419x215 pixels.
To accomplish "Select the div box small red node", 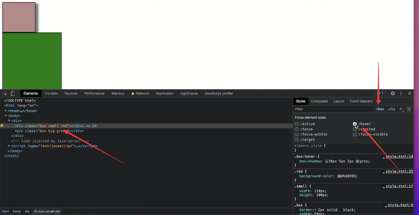I will tap(147, 126).
